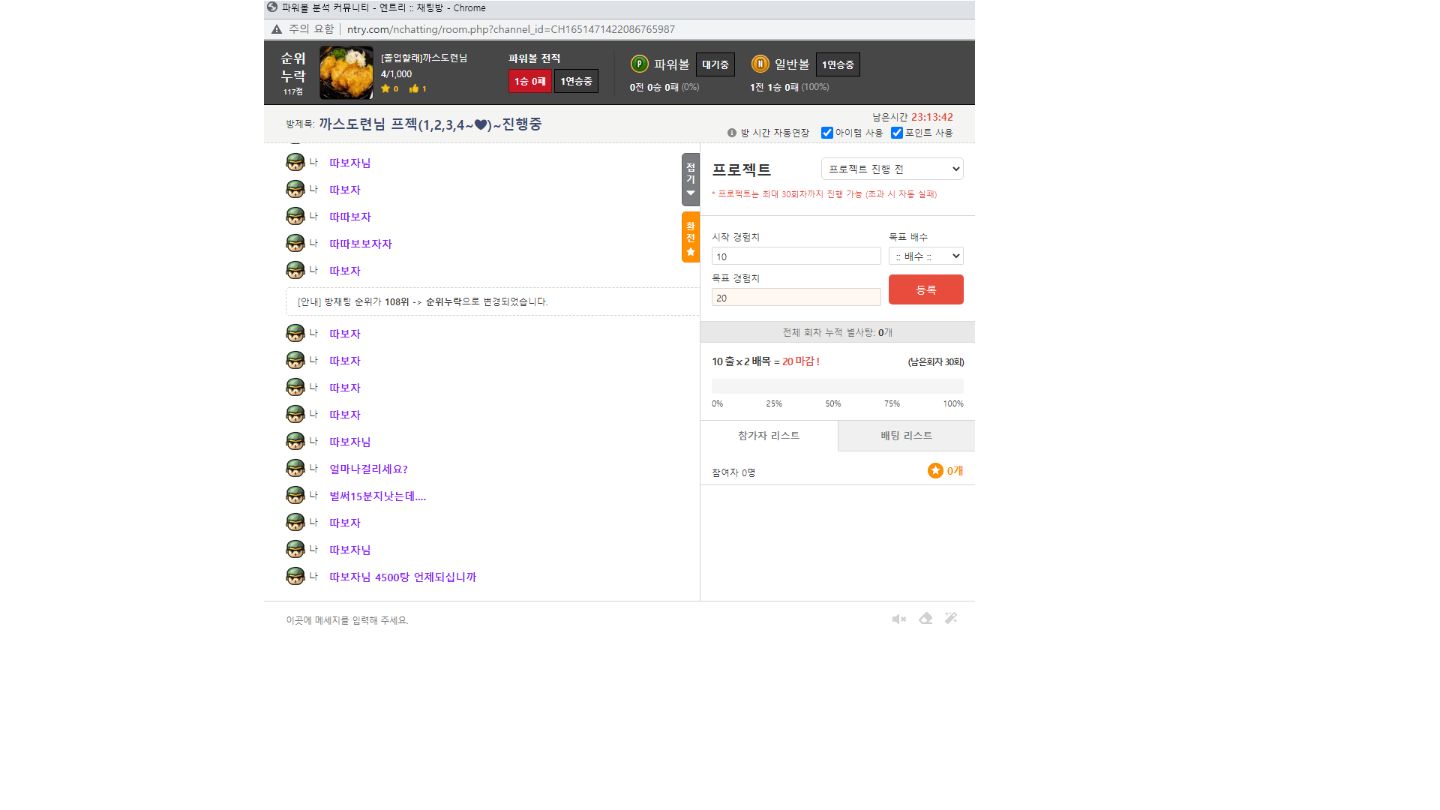The height and width of the screenshot is (810, 1440).
Task: Click the 목표 경험치 input field
Action: [796, 298]
